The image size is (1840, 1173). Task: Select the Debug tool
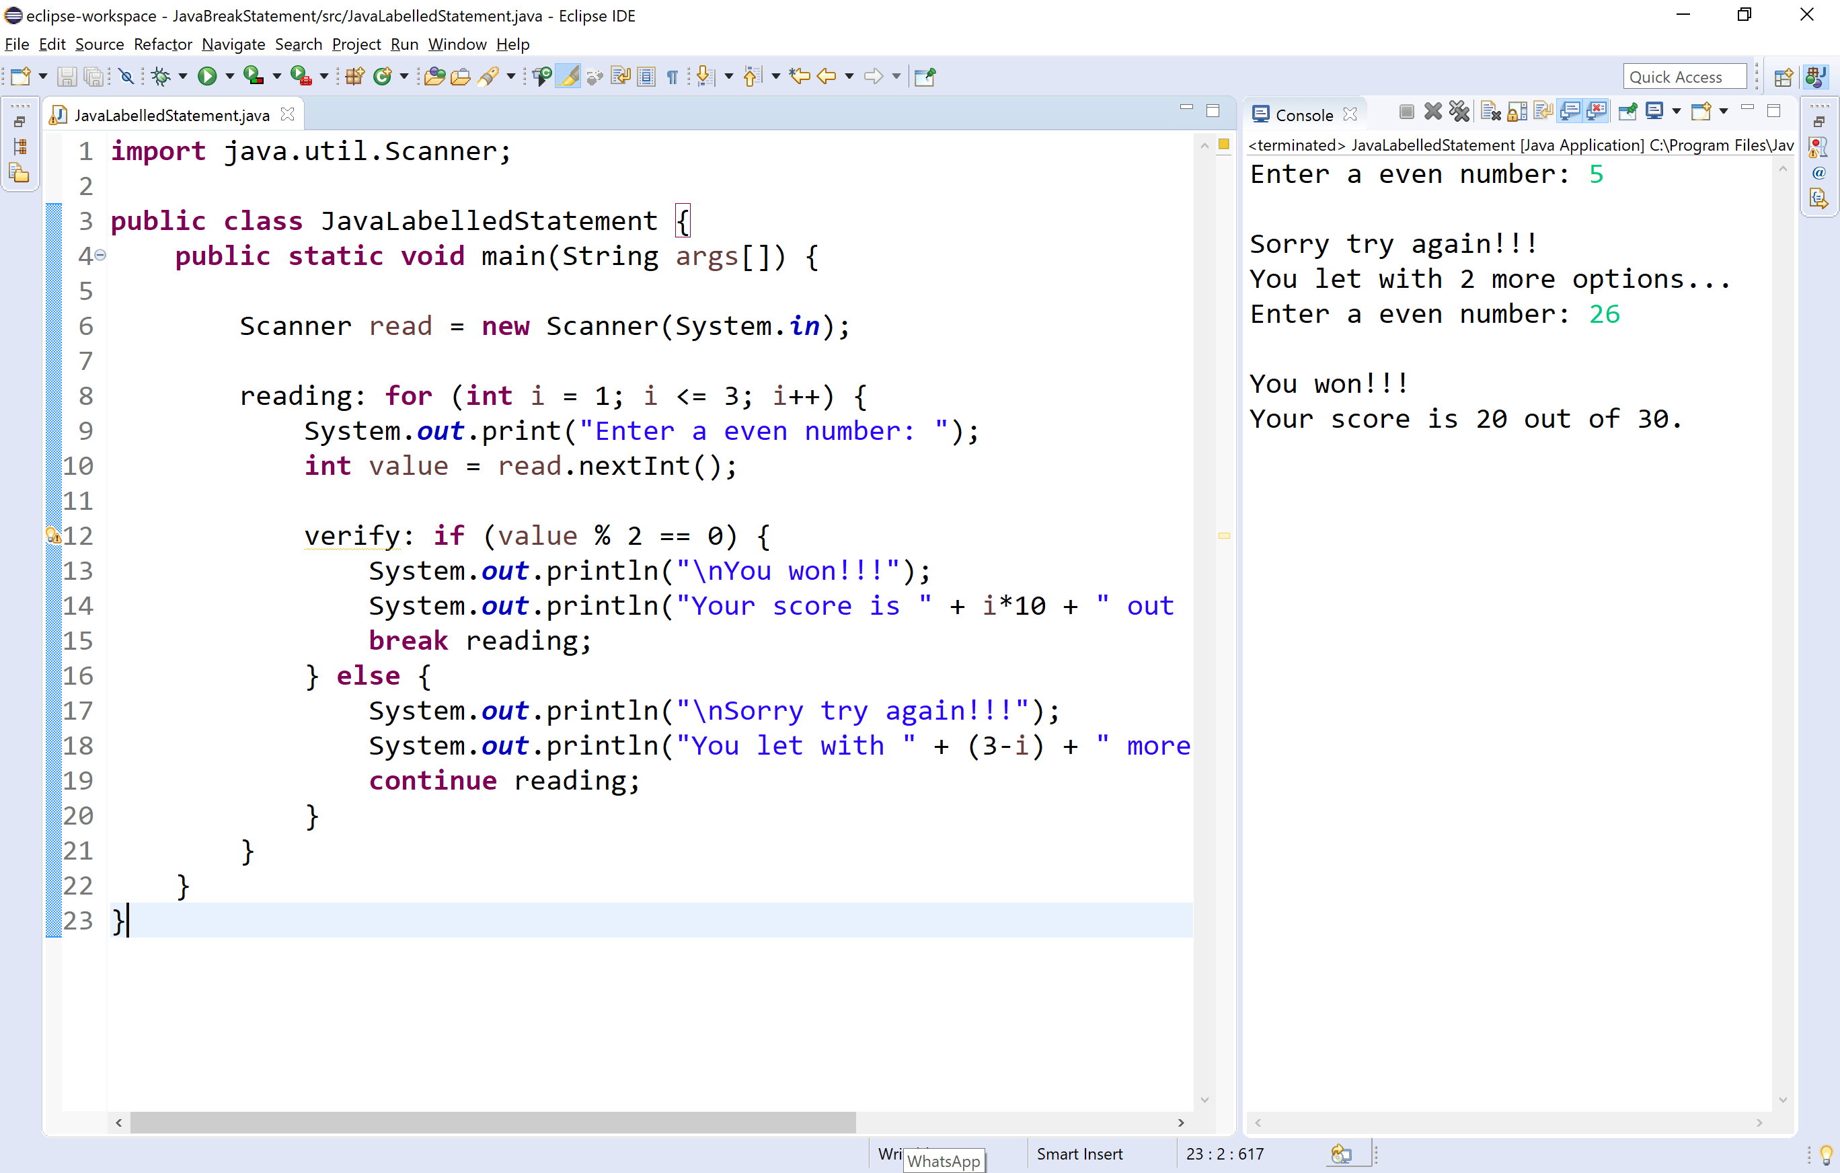click(161, 75)
